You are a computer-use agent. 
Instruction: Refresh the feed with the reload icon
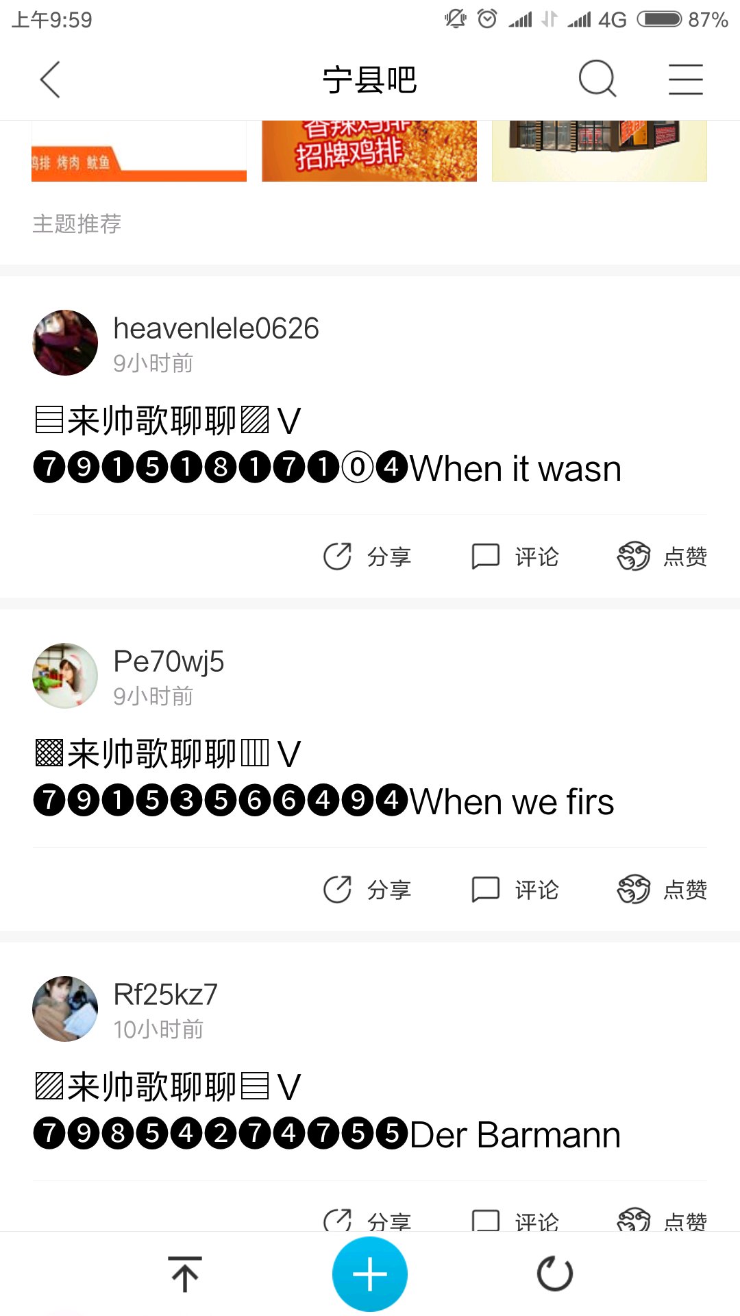[x=555, y=1274]
